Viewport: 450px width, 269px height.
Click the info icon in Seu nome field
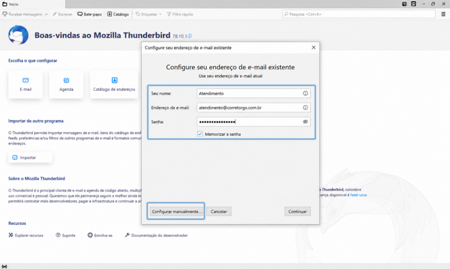(x=305, y=93)
